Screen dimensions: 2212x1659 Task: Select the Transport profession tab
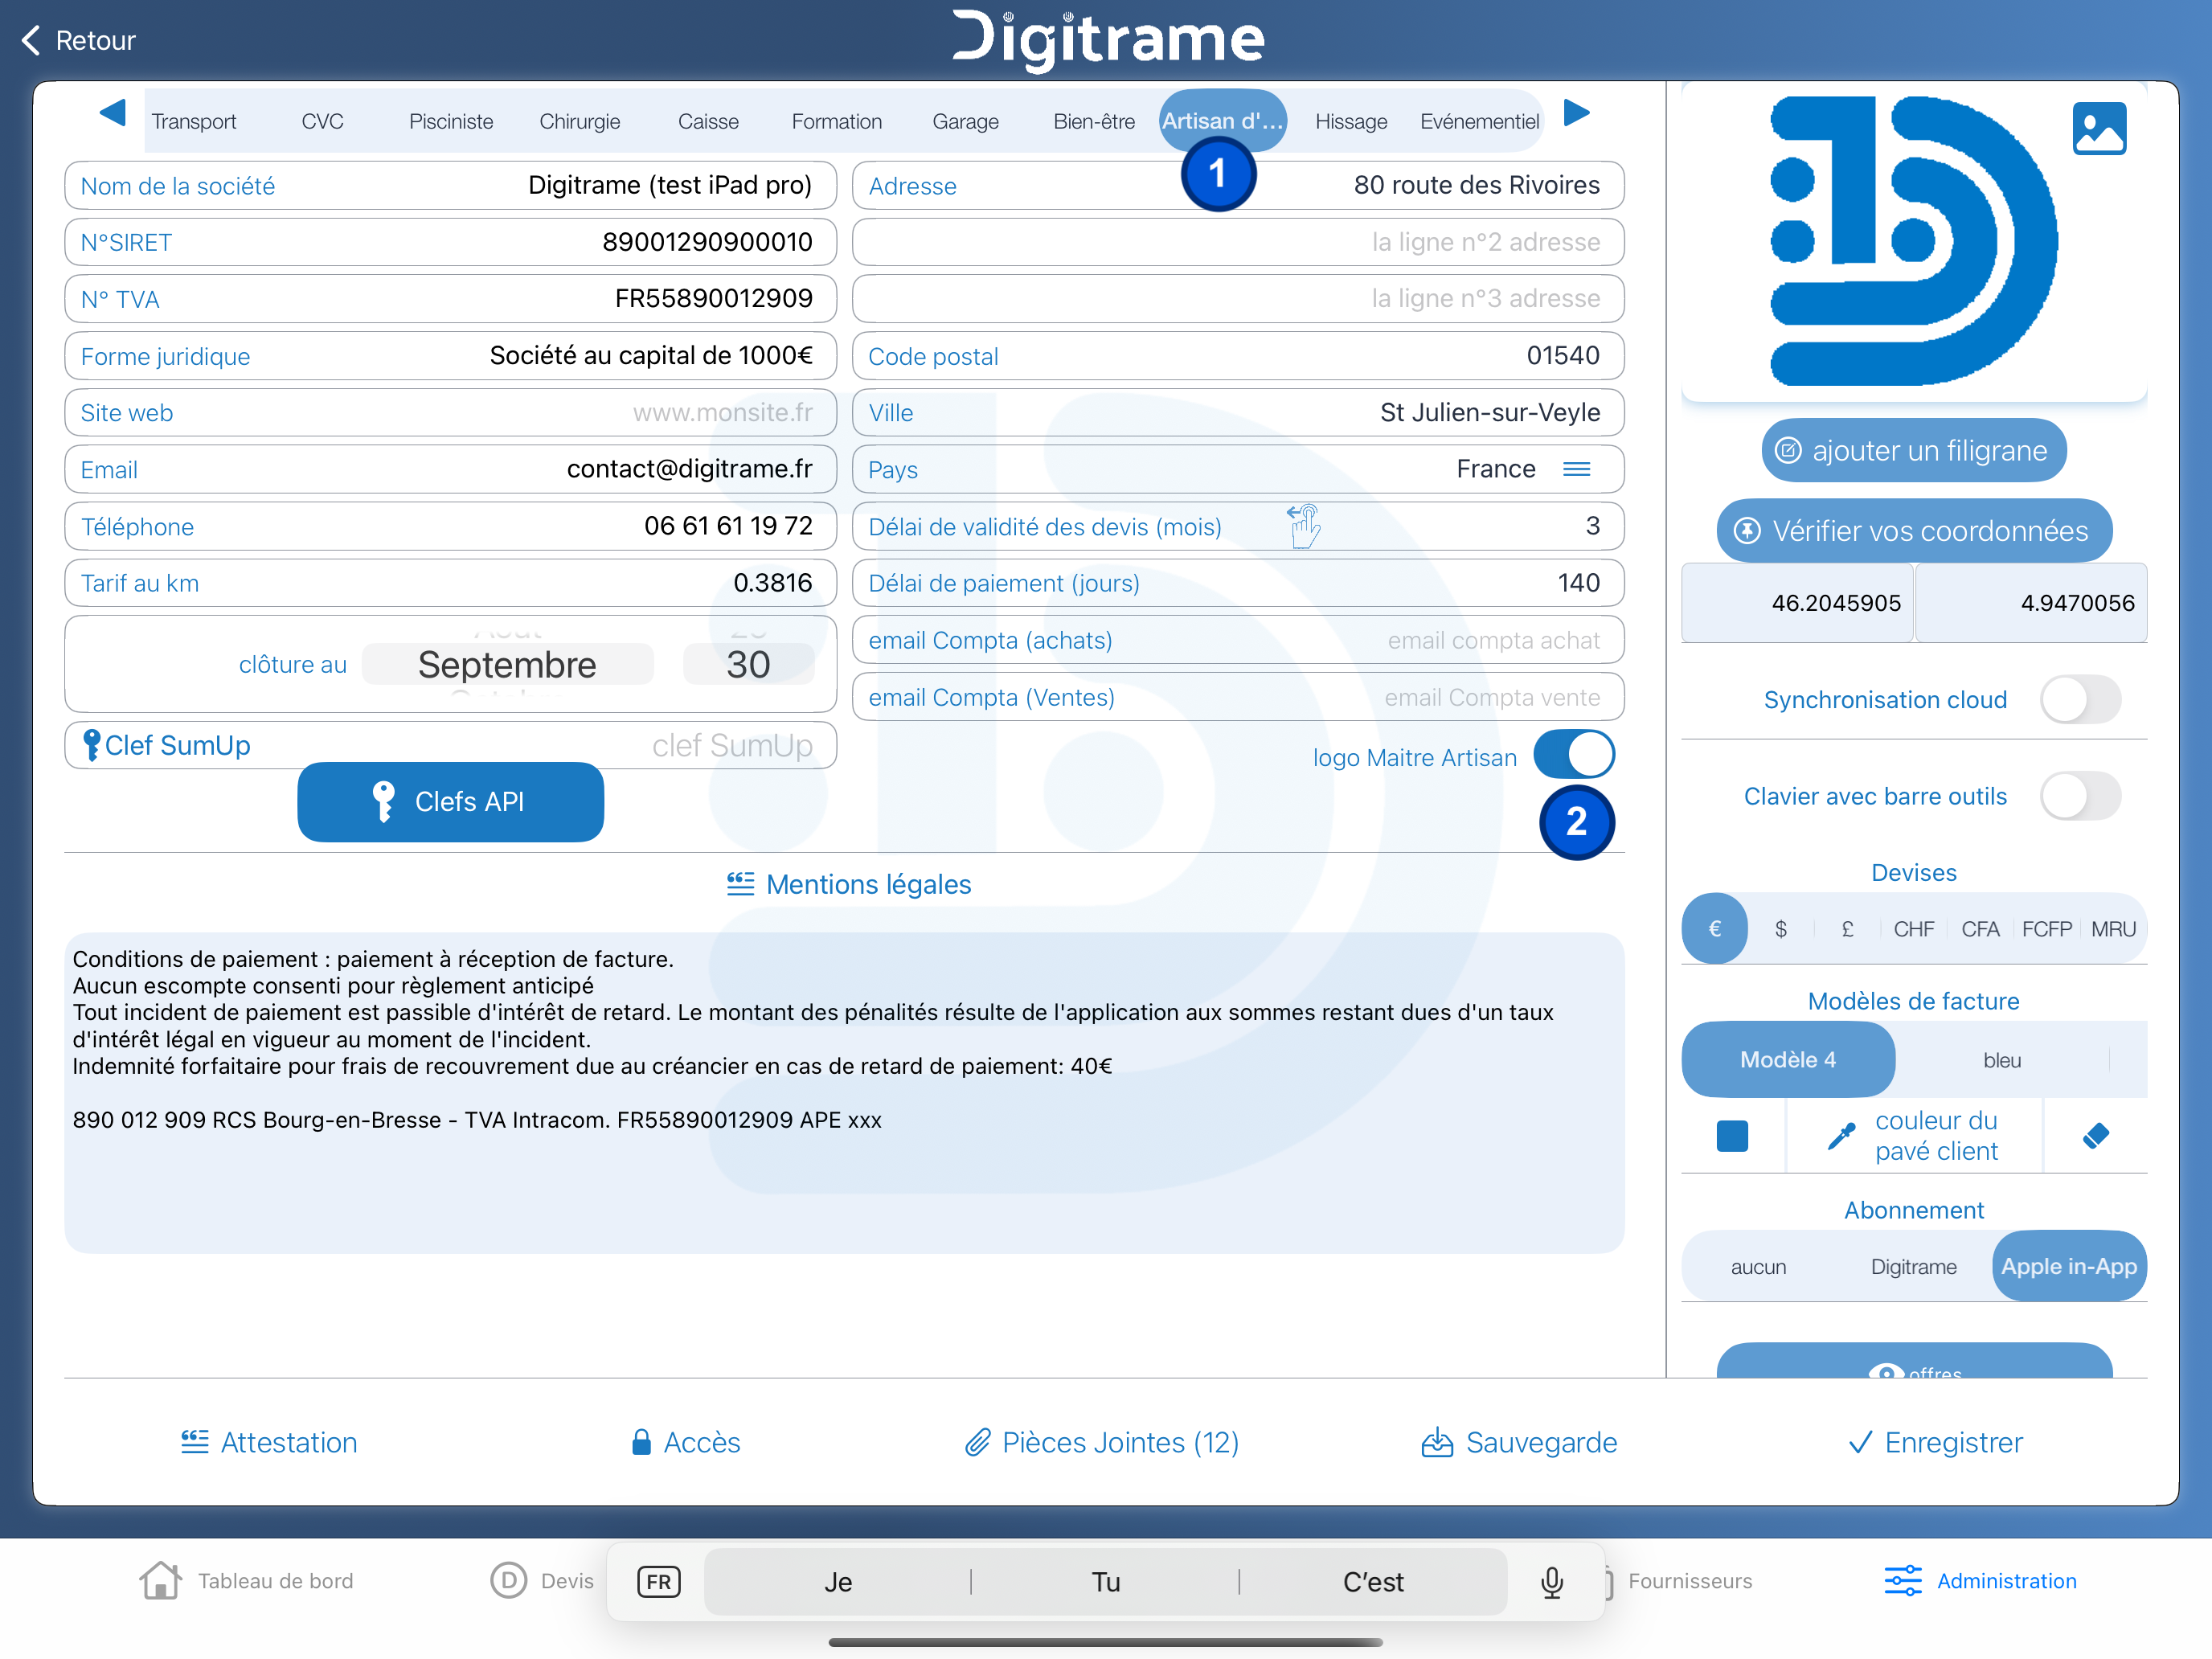[x=194, y=121]
